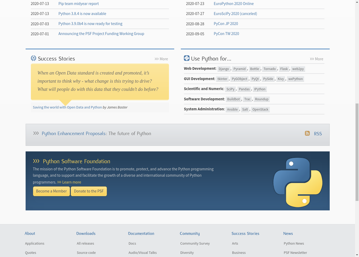The width and height of the screenshot is (359, 257).
Task: Click the Donate to the PSF button
Action: [x=89, y=191]
